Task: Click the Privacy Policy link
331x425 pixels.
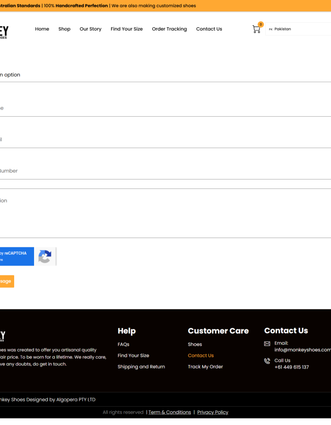Action: (x=213, y=412)
